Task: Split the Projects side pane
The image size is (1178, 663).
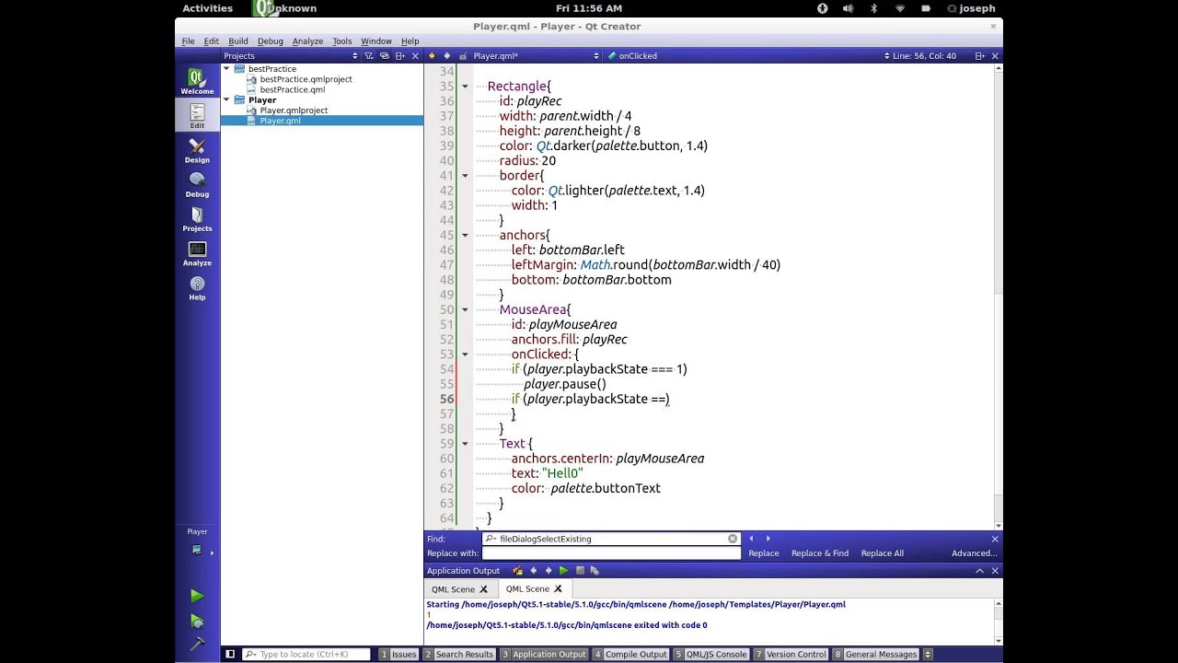Action: pyautogui.click(x=399, y=56)
